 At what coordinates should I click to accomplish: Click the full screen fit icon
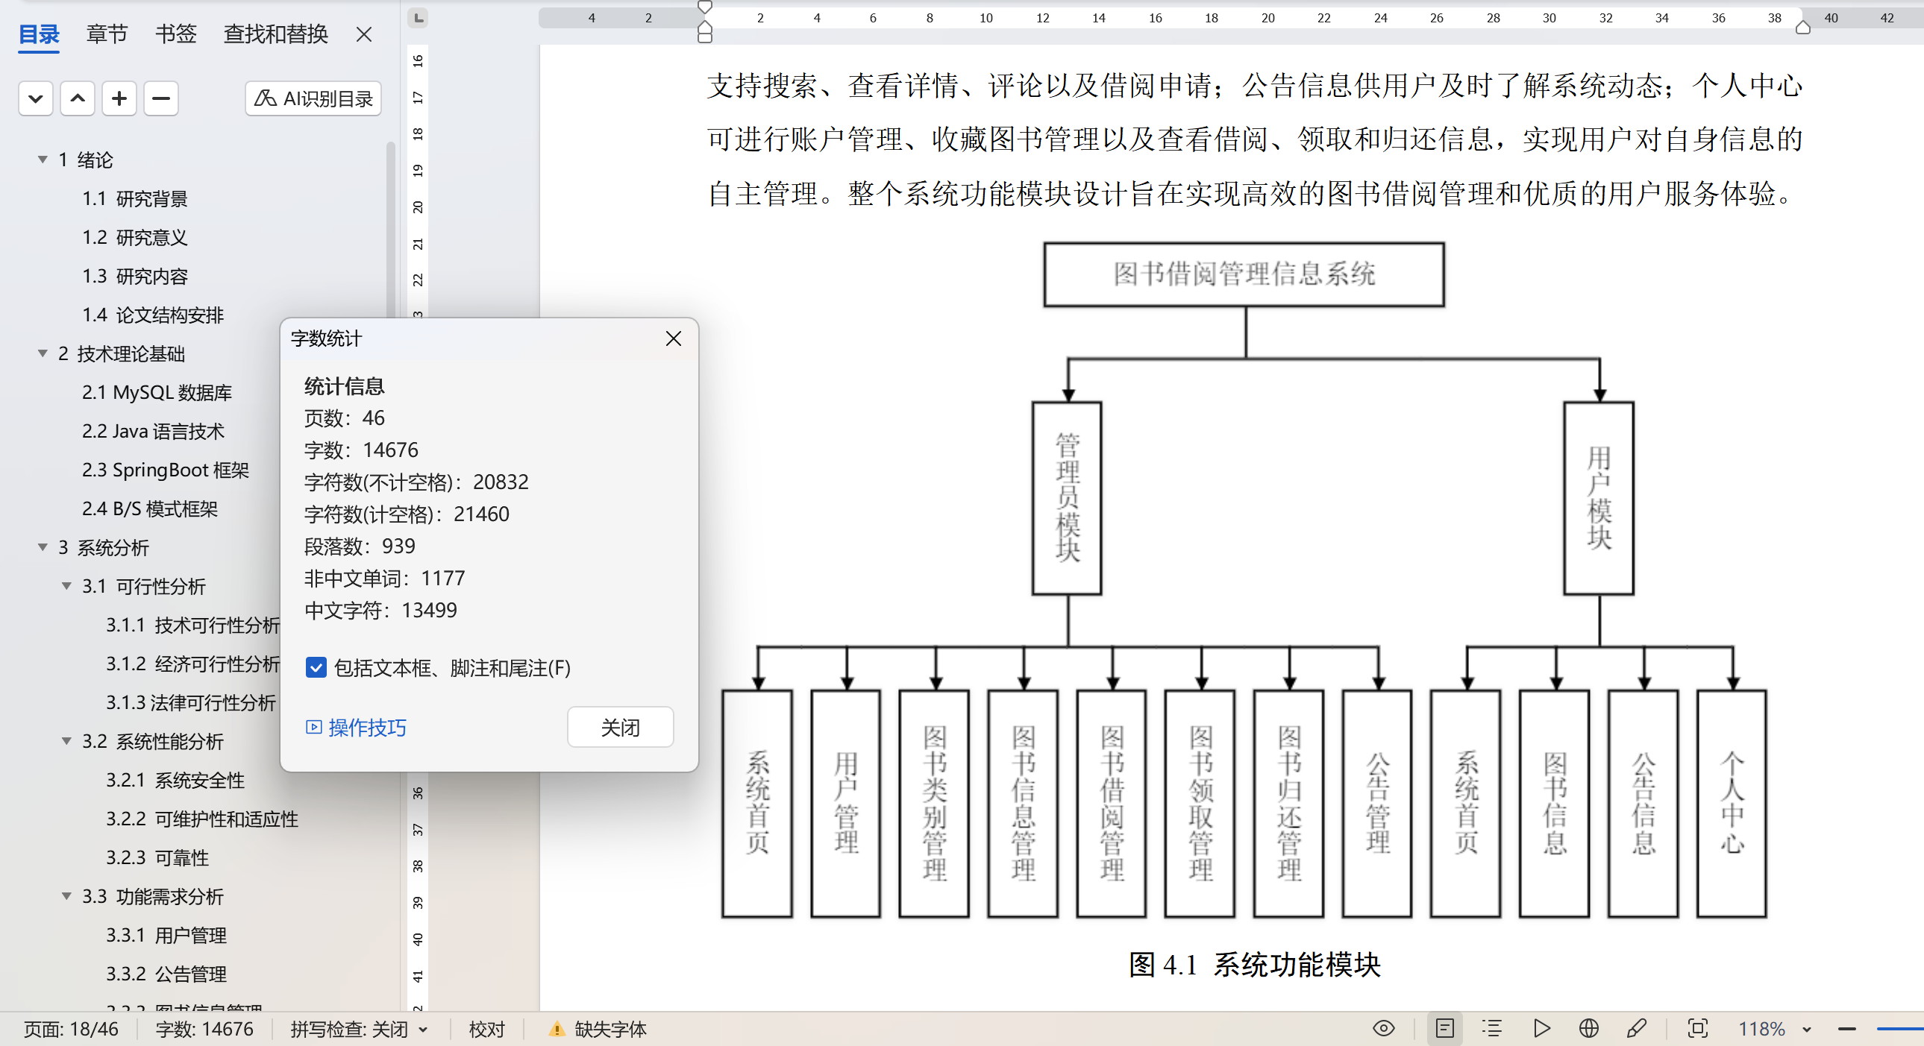coord(1697,1029)
